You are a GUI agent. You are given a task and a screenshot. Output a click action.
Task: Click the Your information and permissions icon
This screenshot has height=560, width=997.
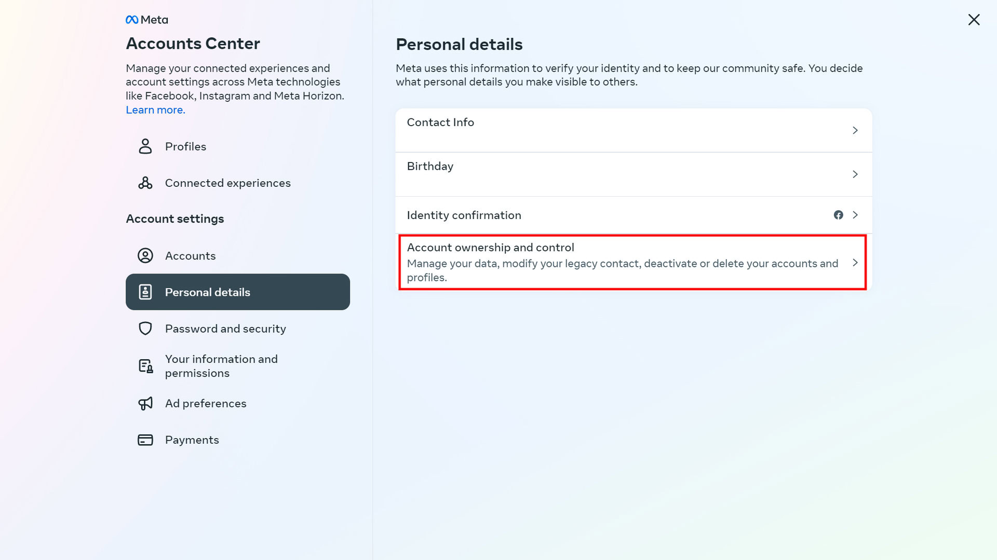pyautogui.click(x=145, y=366)
